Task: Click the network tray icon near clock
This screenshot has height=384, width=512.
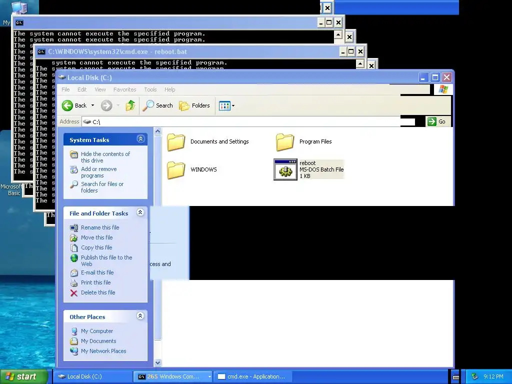Action: click(475, 377)
